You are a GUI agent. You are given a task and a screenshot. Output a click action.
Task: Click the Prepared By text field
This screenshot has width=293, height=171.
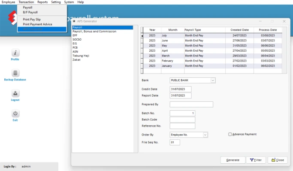(x=191, y=104)
